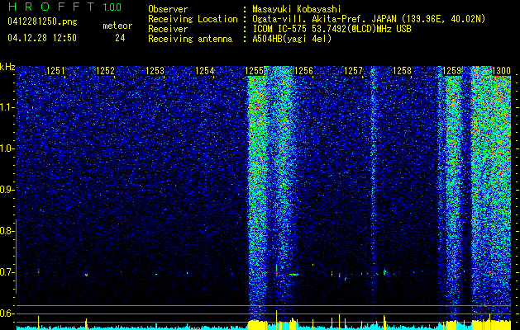Select the filename 0412281250.png

coord(42,21)
